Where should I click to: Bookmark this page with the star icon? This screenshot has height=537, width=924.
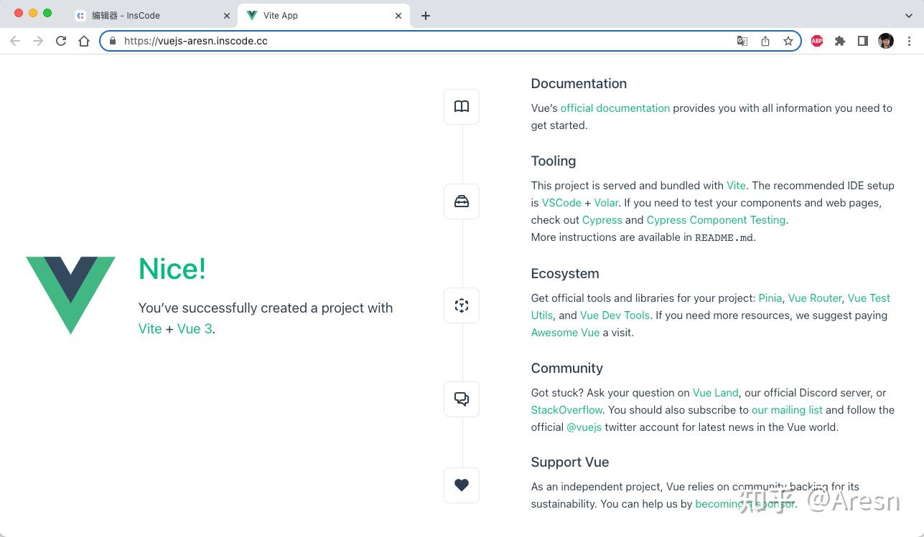click(788, 42)
